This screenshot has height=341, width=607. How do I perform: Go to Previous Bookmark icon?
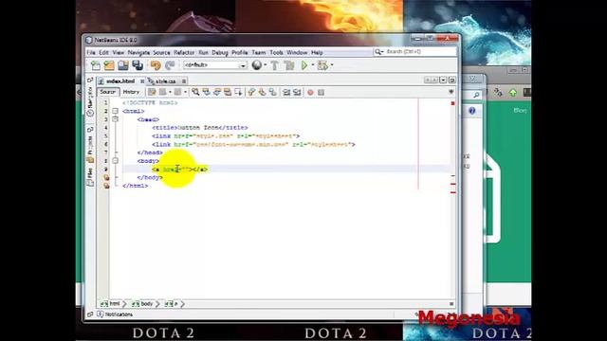(x=251, y=92)
